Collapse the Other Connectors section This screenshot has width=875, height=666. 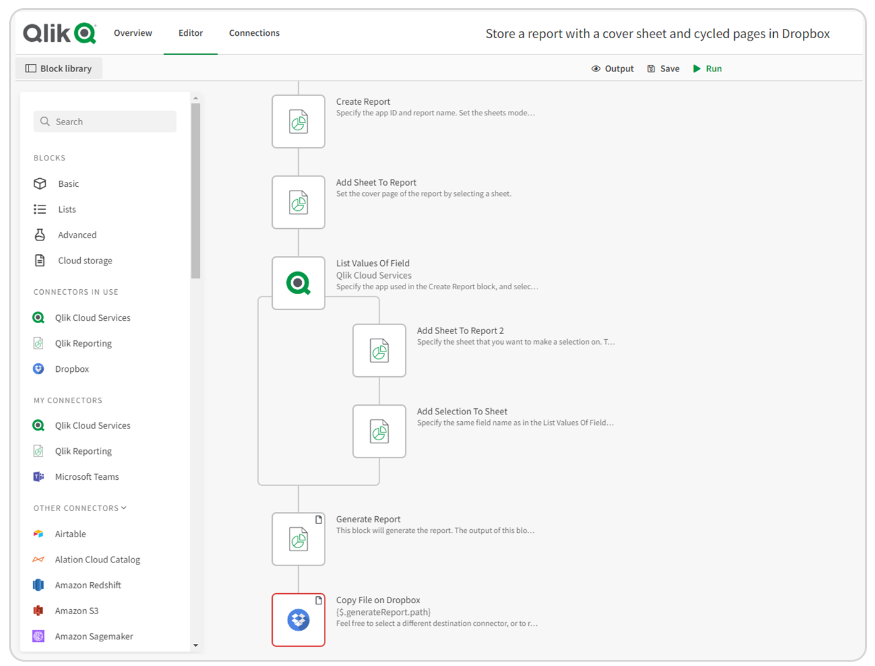tap(80, 508)
